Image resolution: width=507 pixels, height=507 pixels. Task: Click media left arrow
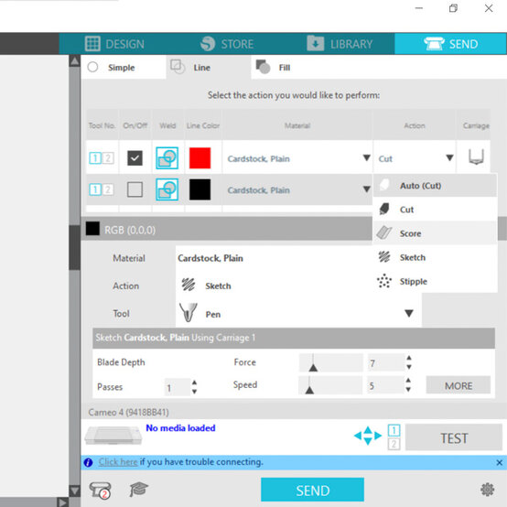[x=358, y=436]
